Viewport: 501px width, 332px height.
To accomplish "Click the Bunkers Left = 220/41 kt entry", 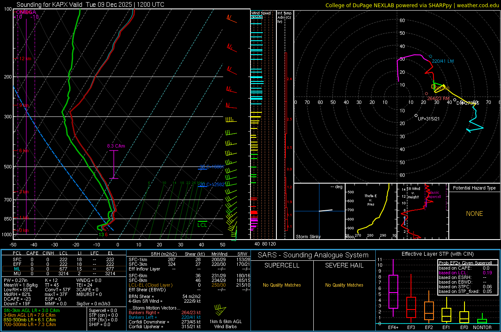I will tap(165, 317).
